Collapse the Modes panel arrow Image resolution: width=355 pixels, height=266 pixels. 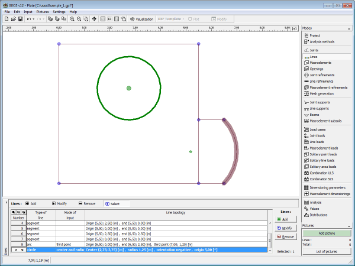pyautogui.click(x=350, y=28)
